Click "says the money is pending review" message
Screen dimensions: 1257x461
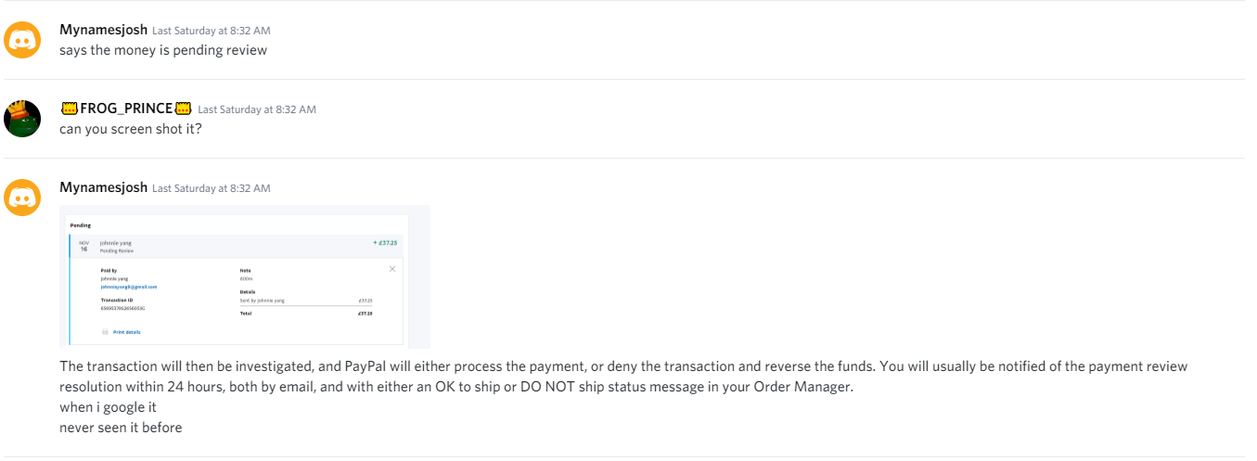[x=163, y=50]
